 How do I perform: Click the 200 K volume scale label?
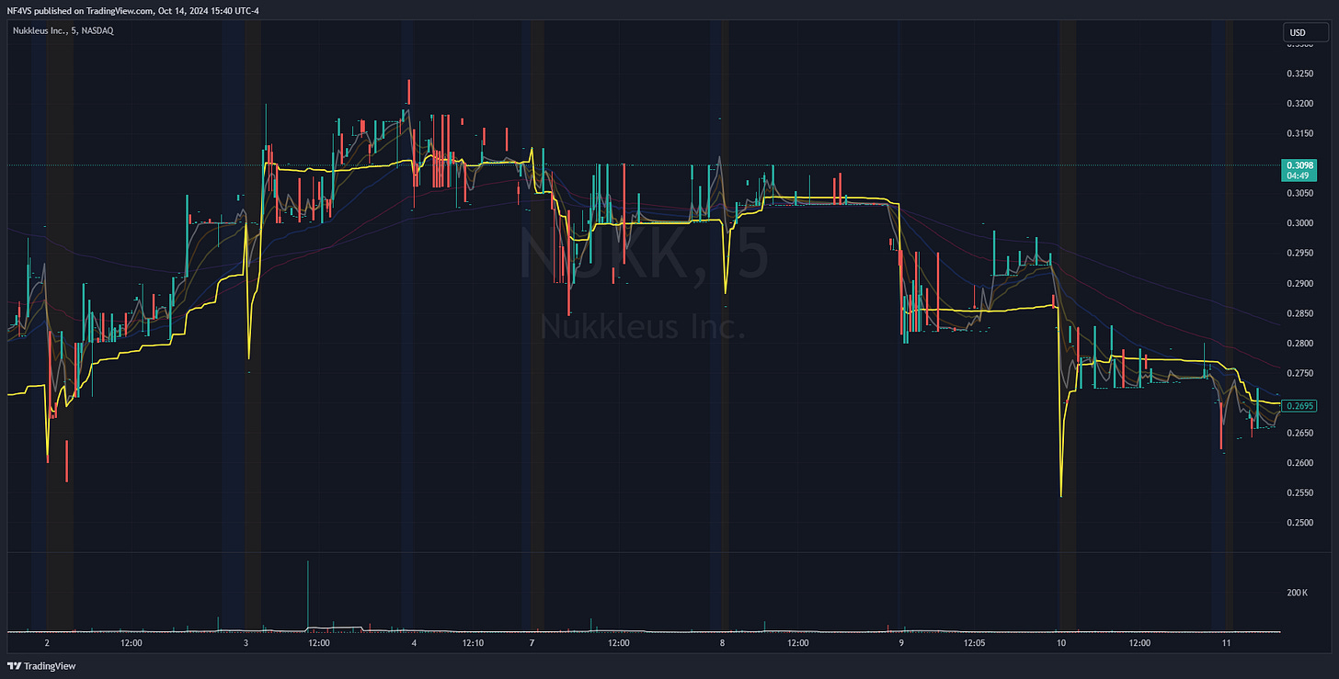coord(1298,593)
